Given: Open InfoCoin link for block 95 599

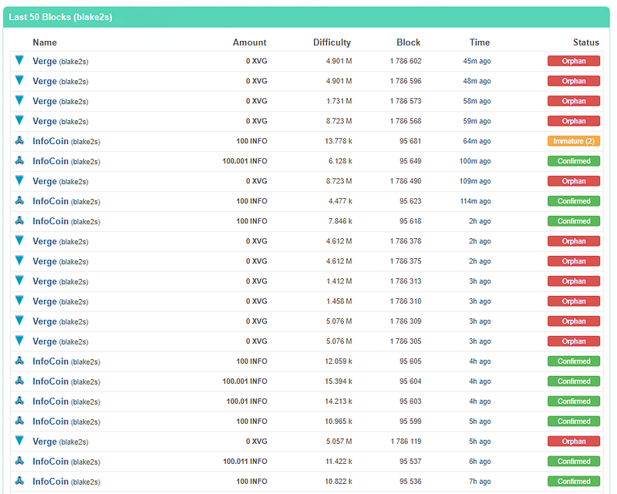Looking at the screenshot, I should click(x=50, y=422).
